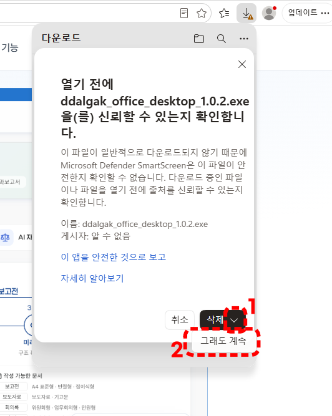This screenshot has height=416, width=332.
Task: Select the 보고전 tab on page
Action: (x=9, y=291)
